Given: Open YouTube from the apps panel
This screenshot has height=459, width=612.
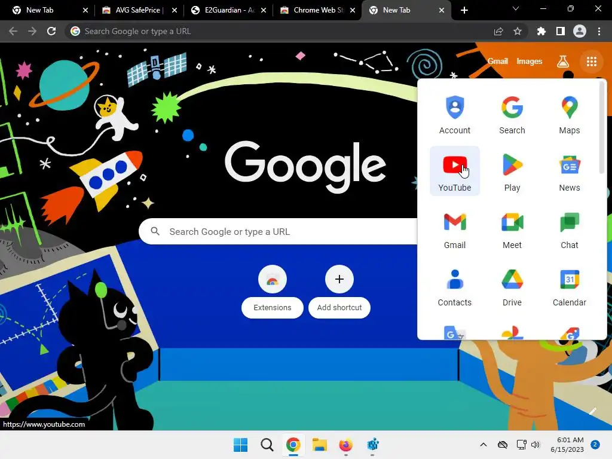Looking at the screenshot, I should (454, 171).
